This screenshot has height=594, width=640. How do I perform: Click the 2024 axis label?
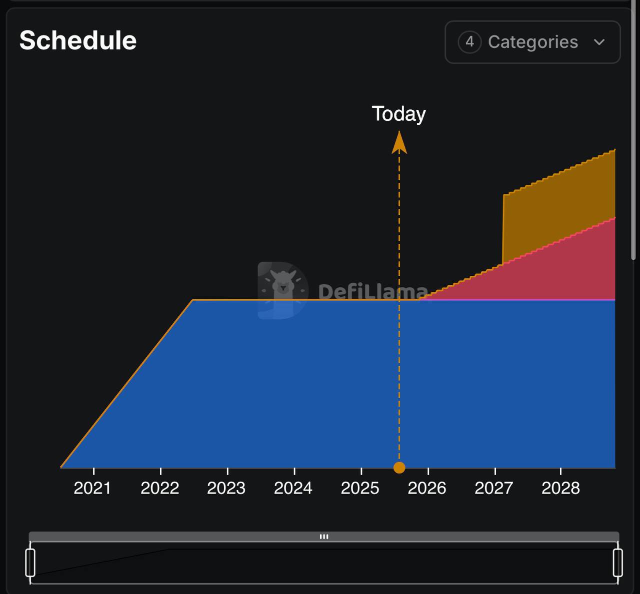point(293,488)
